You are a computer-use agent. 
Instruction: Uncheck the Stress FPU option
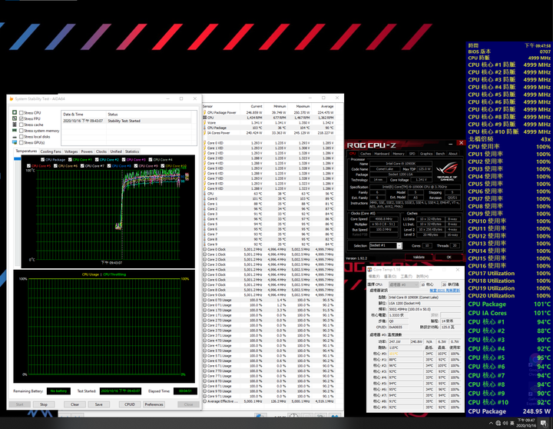[22, 118]
